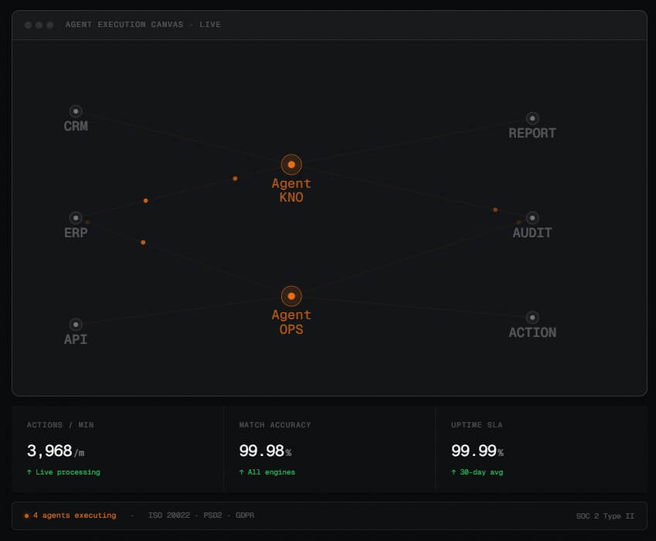Click the API source node icon
Viewport: 656px width, 541px height.
(x=76, y=325)
